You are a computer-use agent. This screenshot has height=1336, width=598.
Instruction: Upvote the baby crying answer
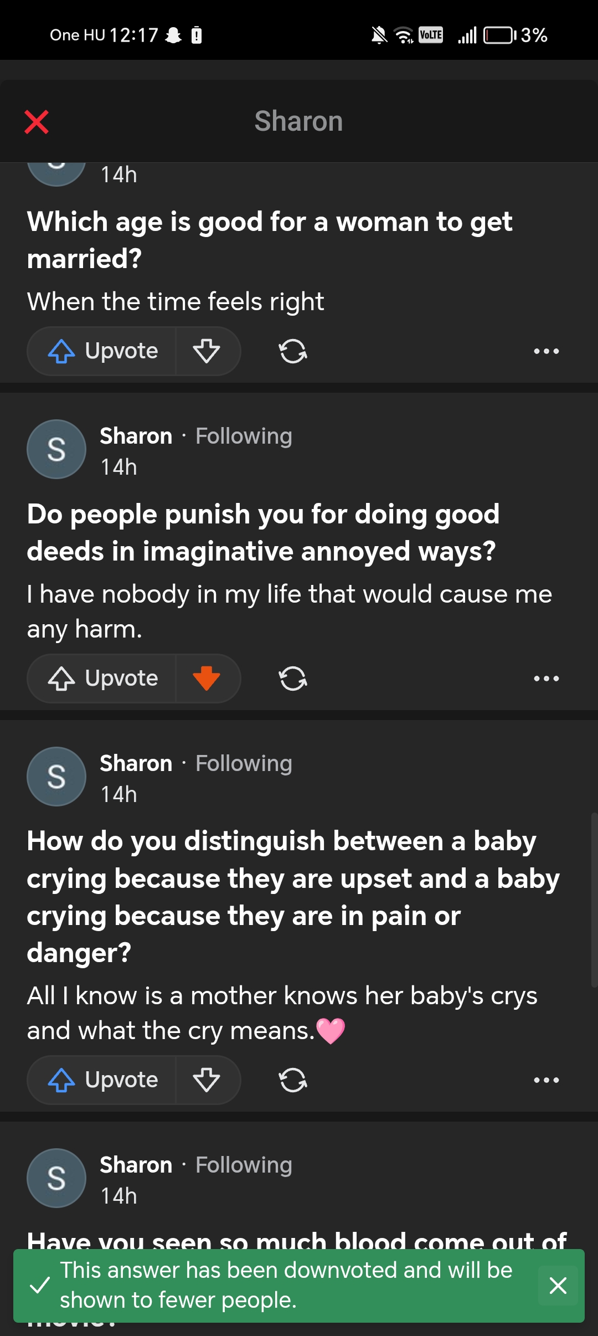[102, 1080]
